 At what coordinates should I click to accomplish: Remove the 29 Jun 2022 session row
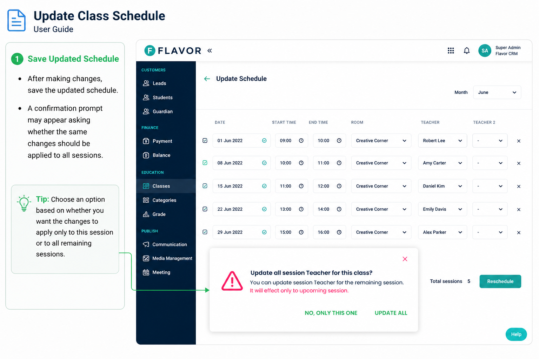pyautogui.click(x=519, y=233)
